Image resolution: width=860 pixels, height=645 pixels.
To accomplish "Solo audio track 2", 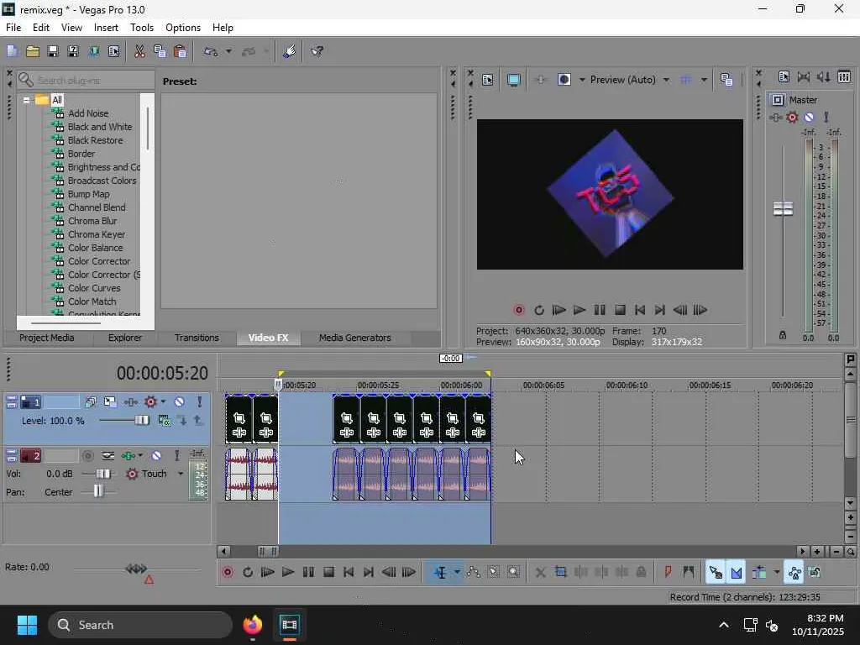I will pyautogui.click(x=176, y=456).
